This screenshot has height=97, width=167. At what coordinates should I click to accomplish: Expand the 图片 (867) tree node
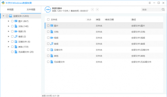point(8,21)
